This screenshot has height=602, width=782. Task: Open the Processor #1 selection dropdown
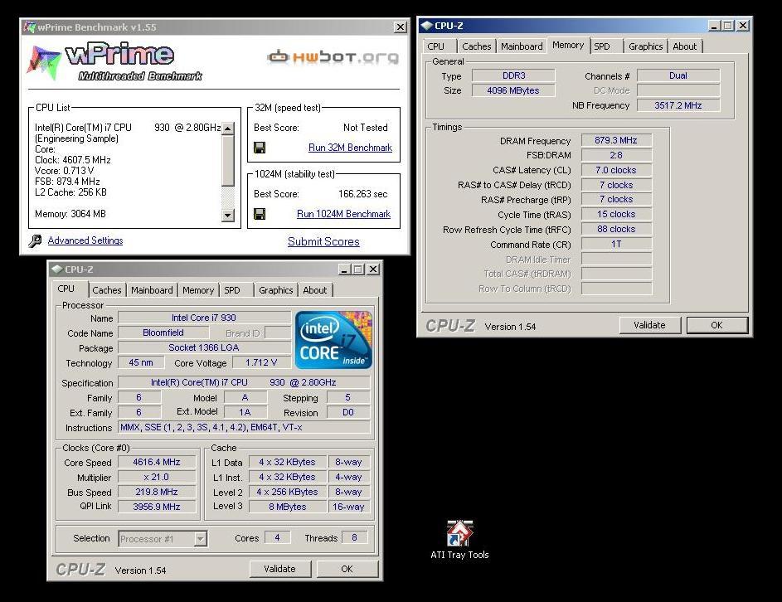(201, 539)
